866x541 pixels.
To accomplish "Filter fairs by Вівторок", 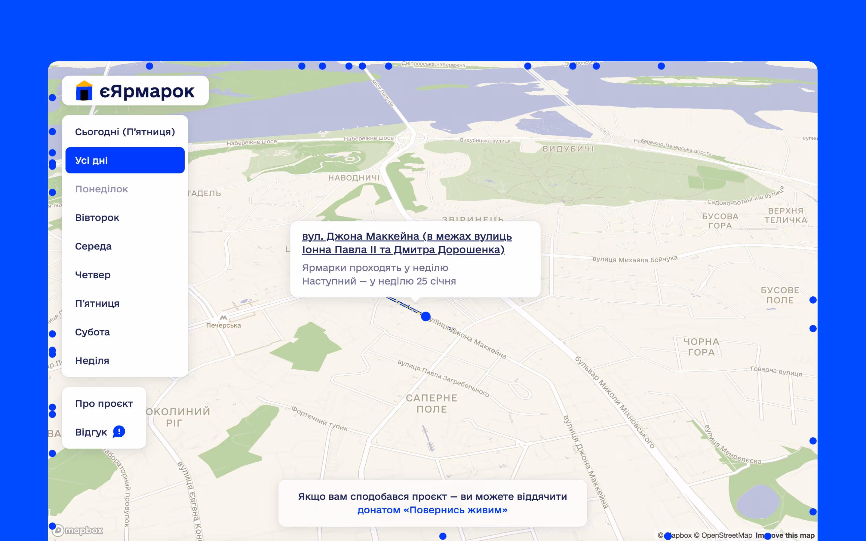I will coord(97,218).
